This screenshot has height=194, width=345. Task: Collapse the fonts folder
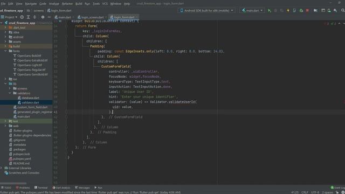(5, 51)
